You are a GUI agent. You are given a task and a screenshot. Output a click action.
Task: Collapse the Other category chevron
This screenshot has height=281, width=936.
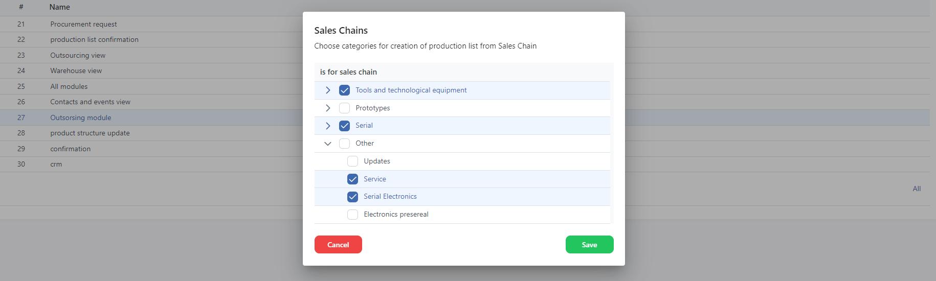click(328, 144)
